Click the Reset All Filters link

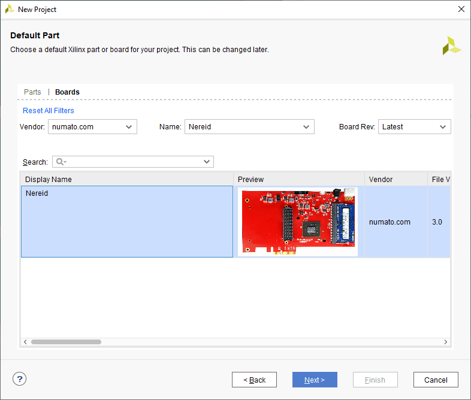pyautogui.click(x=49, y=111)
